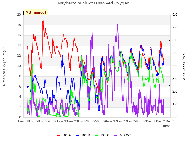
Task: Click the Dissolved Oxygen (mg/l) axis label
Action: click(4, 67)
